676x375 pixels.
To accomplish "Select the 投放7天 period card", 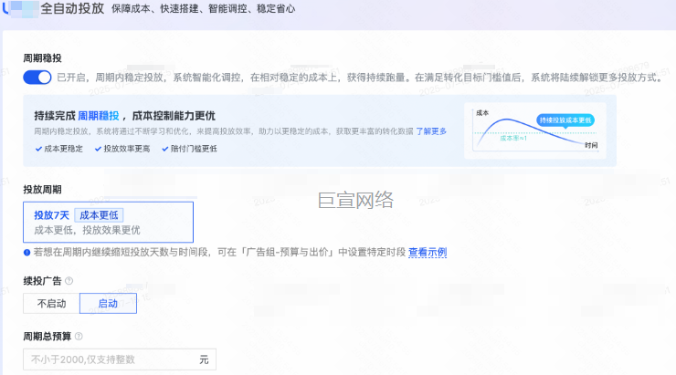I will (x=108, y=222).
